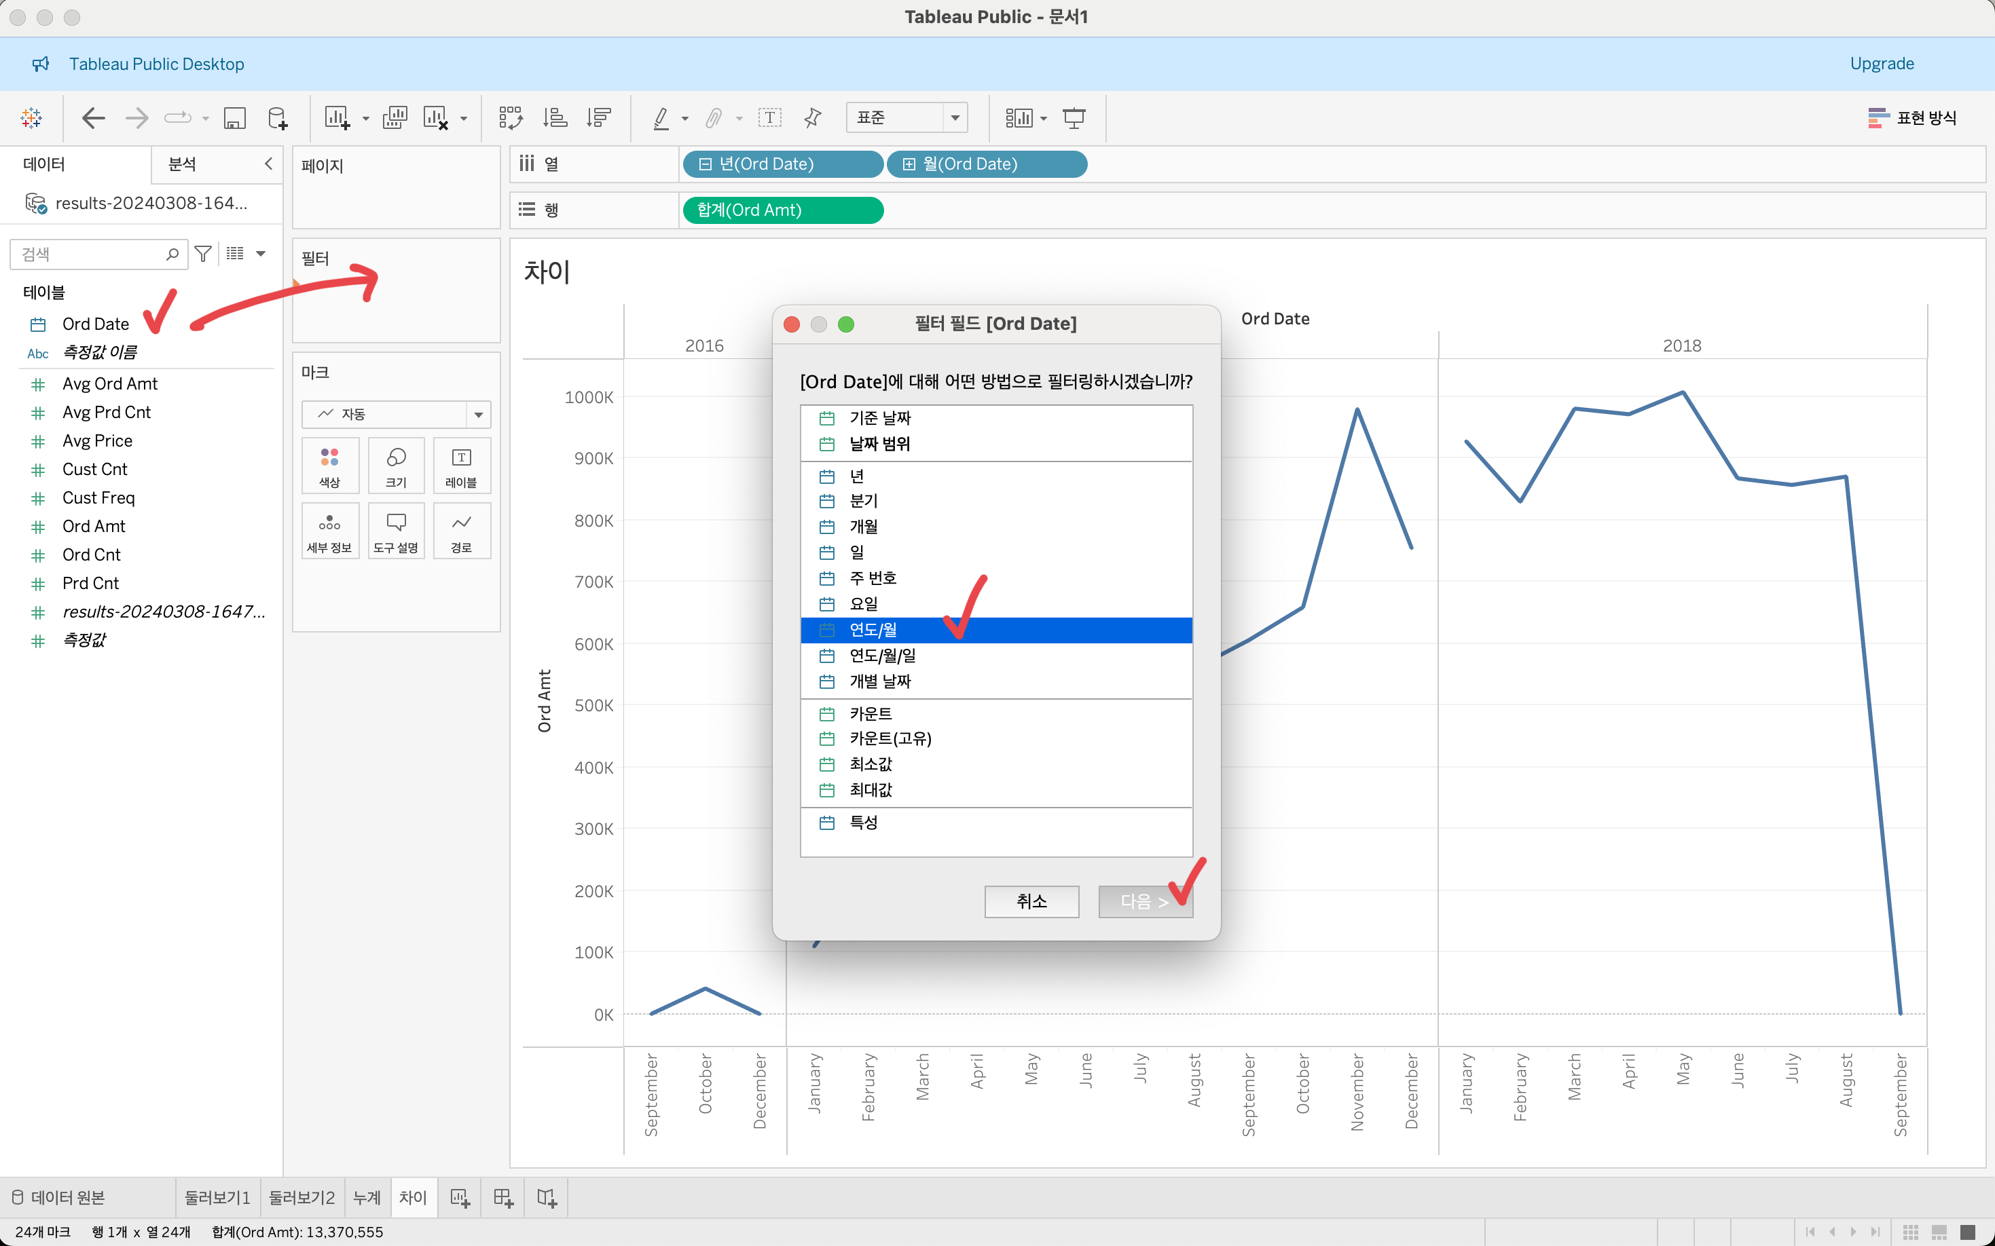Expand the 월(Ord Date) pill plus icon
Image resolution: width=1995 pixels, height=1246 pixels.
point(909,164)
